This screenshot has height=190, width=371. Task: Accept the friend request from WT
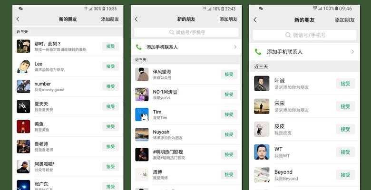coord(345,152)
